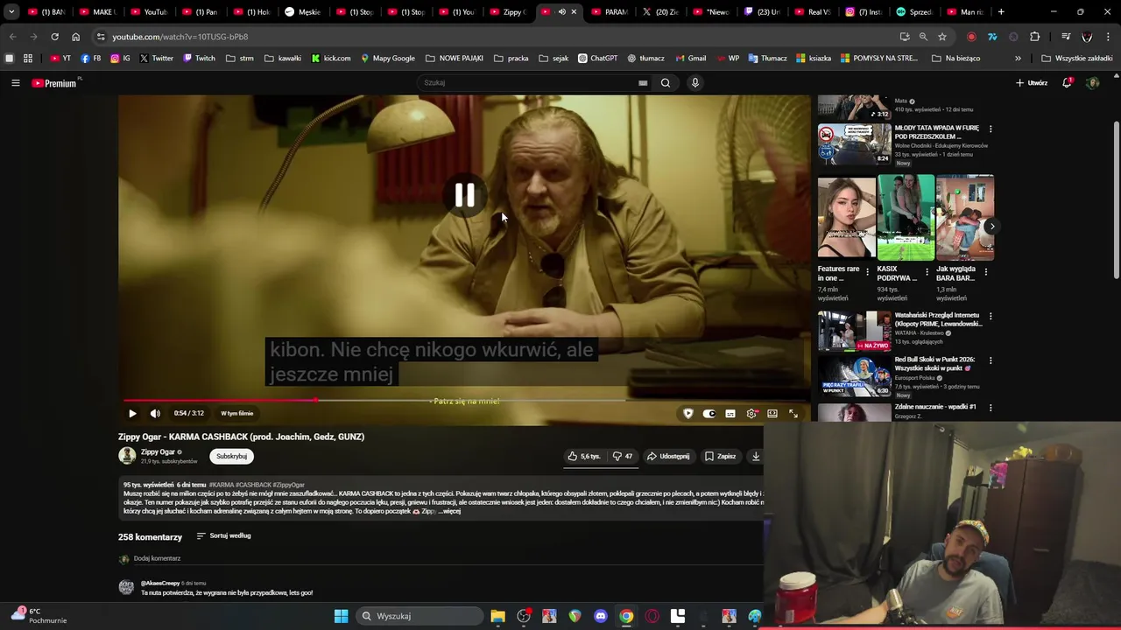Open a new browser tab with plus

(x=1001, y=12)
